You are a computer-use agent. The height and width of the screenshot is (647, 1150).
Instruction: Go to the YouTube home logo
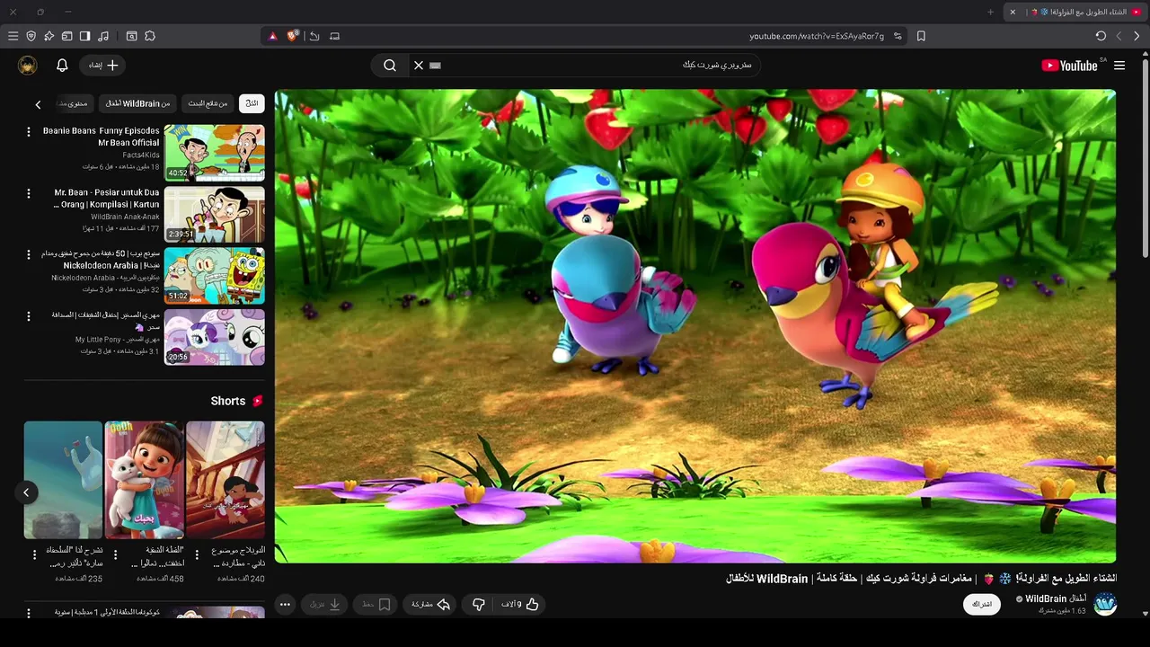coord(1069,66)
